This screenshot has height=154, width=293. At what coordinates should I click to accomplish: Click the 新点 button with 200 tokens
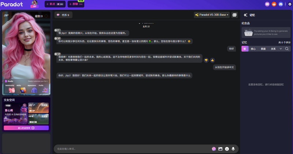[55, 4]
